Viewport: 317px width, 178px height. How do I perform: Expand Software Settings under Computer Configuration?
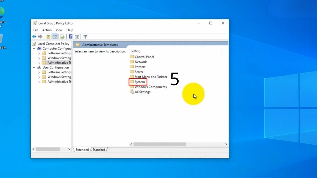tap(39, 53)
